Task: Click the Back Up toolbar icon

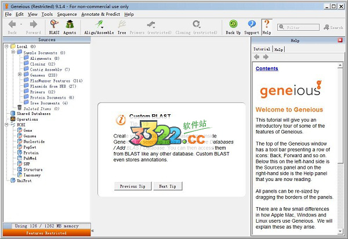Action: point(233,27)
